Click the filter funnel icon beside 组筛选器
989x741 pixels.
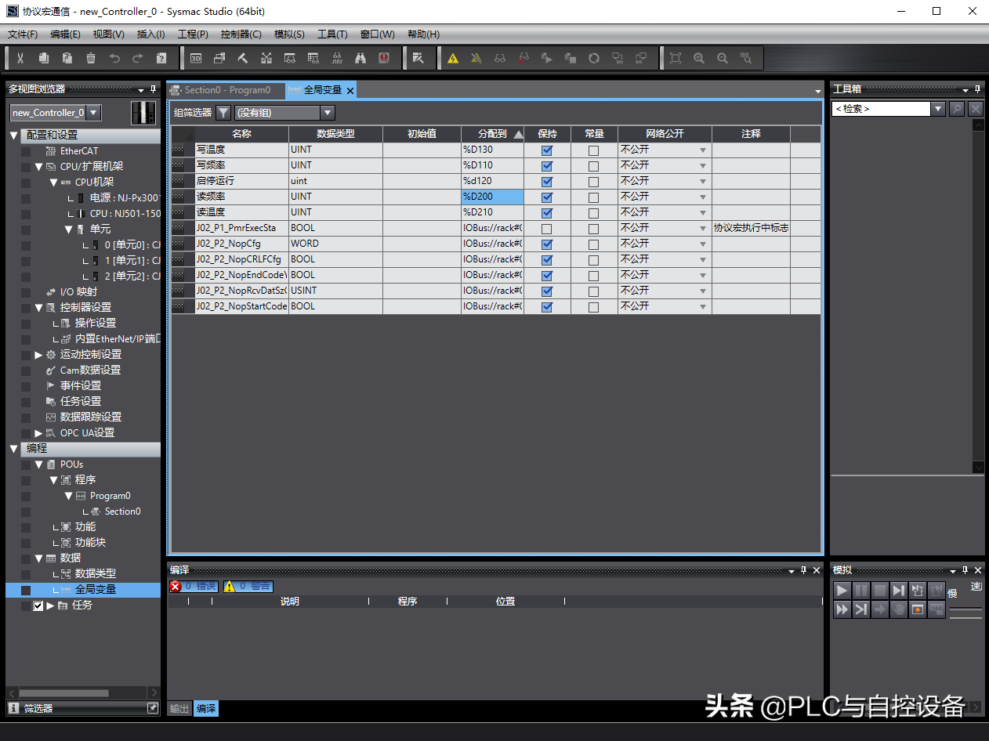coord(223,113)
